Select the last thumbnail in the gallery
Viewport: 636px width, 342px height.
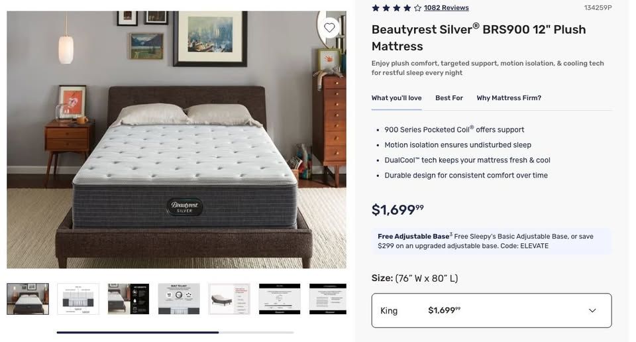(328, 299)
